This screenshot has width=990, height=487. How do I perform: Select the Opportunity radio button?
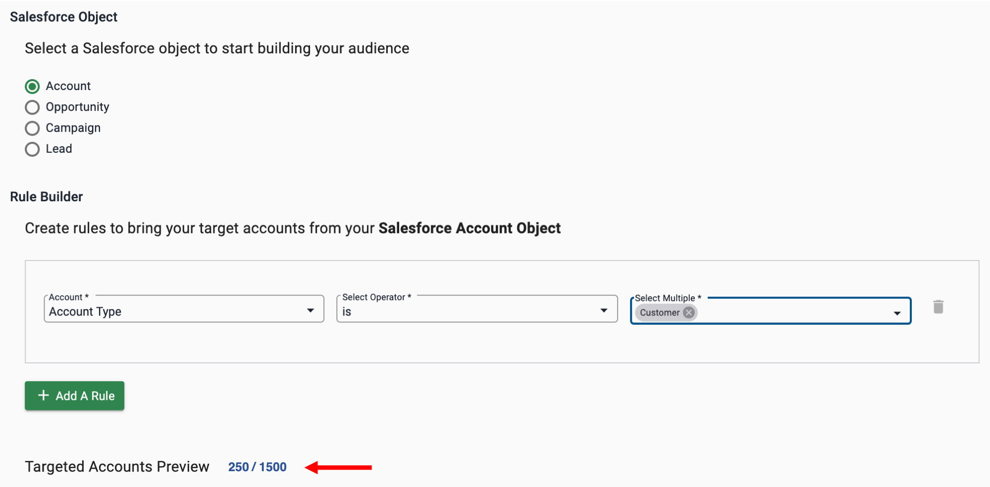point(32,107)
